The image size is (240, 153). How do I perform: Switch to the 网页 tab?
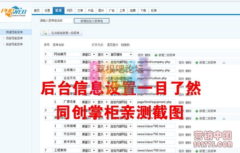70,11
